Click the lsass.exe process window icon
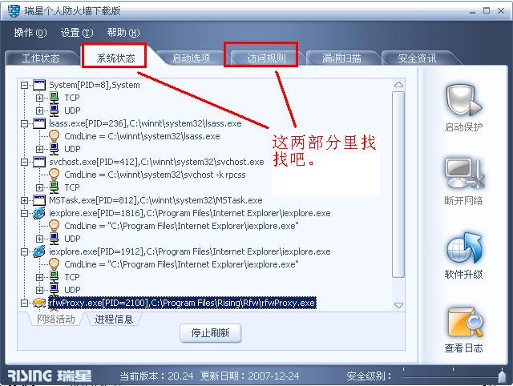513x386 pixels. click(x=39, y=123)
